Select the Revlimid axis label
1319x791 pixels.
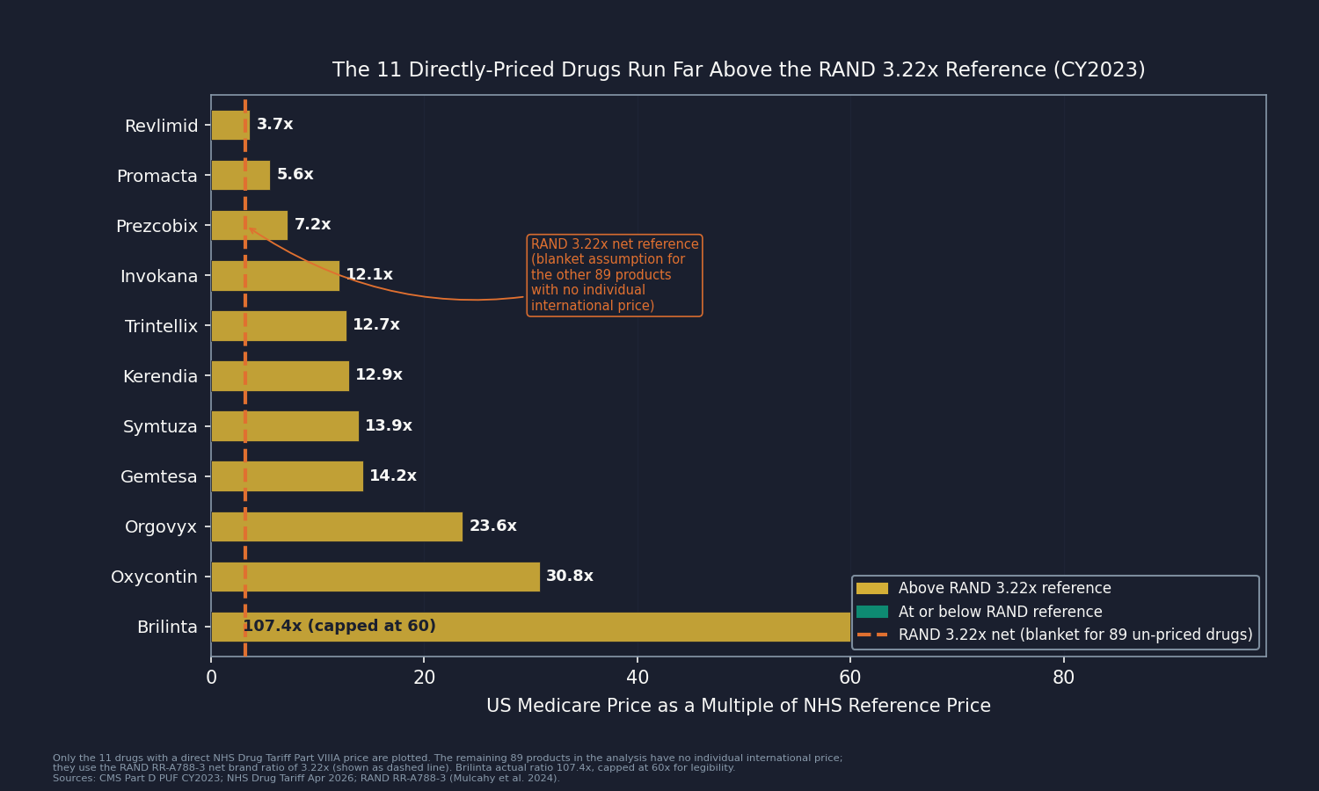pyautogui.click(x=161, y=126)
